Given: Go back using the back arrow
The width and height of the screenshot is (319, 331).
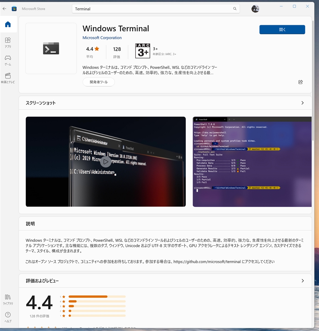Looking at the screenshot, I should (5, 9).
